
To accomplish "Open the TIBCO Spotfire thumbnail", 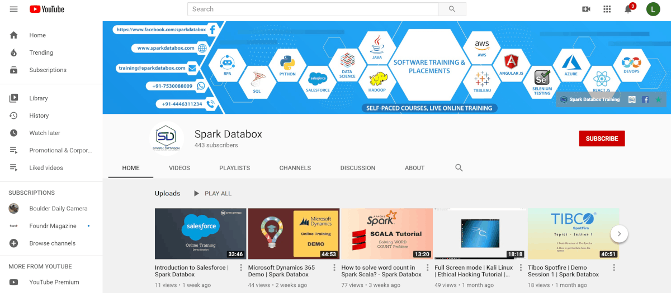I will pyautogui.click(x=574, y=233).
